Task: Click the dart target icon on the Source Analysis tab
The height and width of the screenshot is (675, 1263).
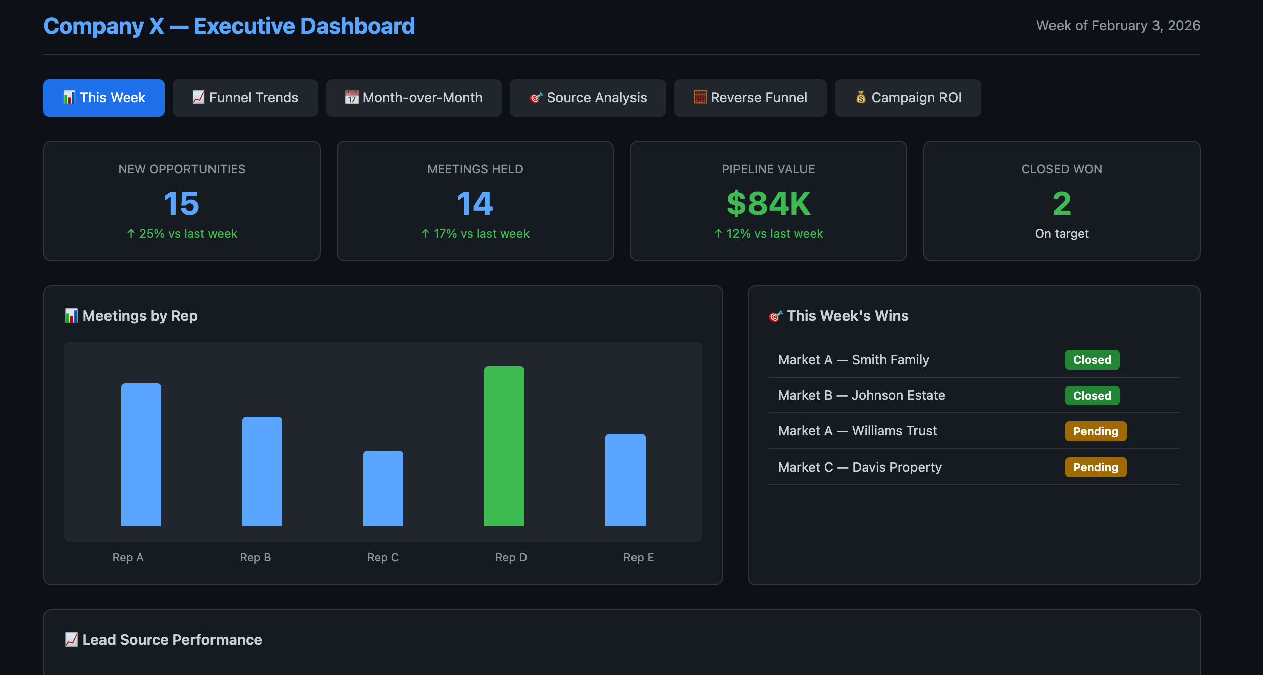Action: coord(536,97)
